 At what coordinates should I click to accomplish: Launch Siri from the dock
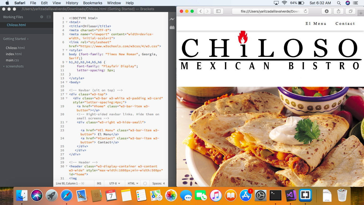[x=37, y=196]
